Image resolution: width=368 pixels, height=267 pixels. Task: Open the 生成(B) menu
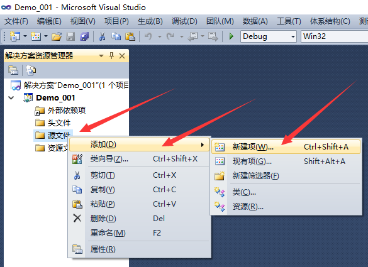tap(150, 21)
